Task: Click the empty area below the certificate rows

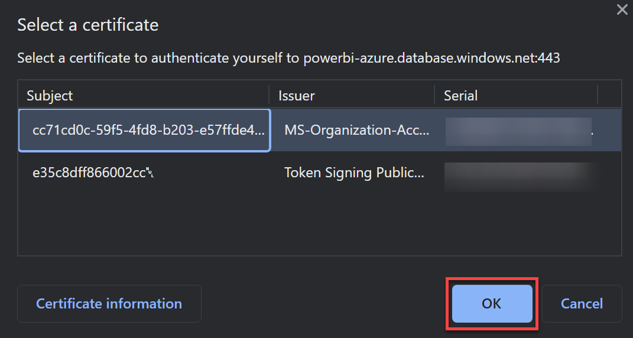Action: (x=319, y=224)
